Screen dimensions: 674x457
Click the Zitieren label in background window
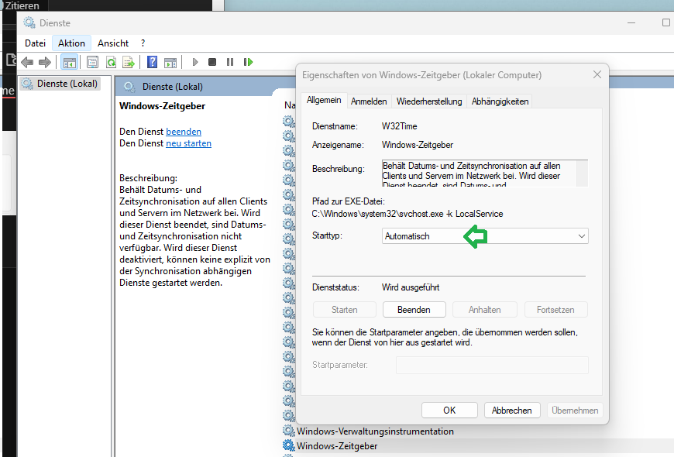point(22,5)
